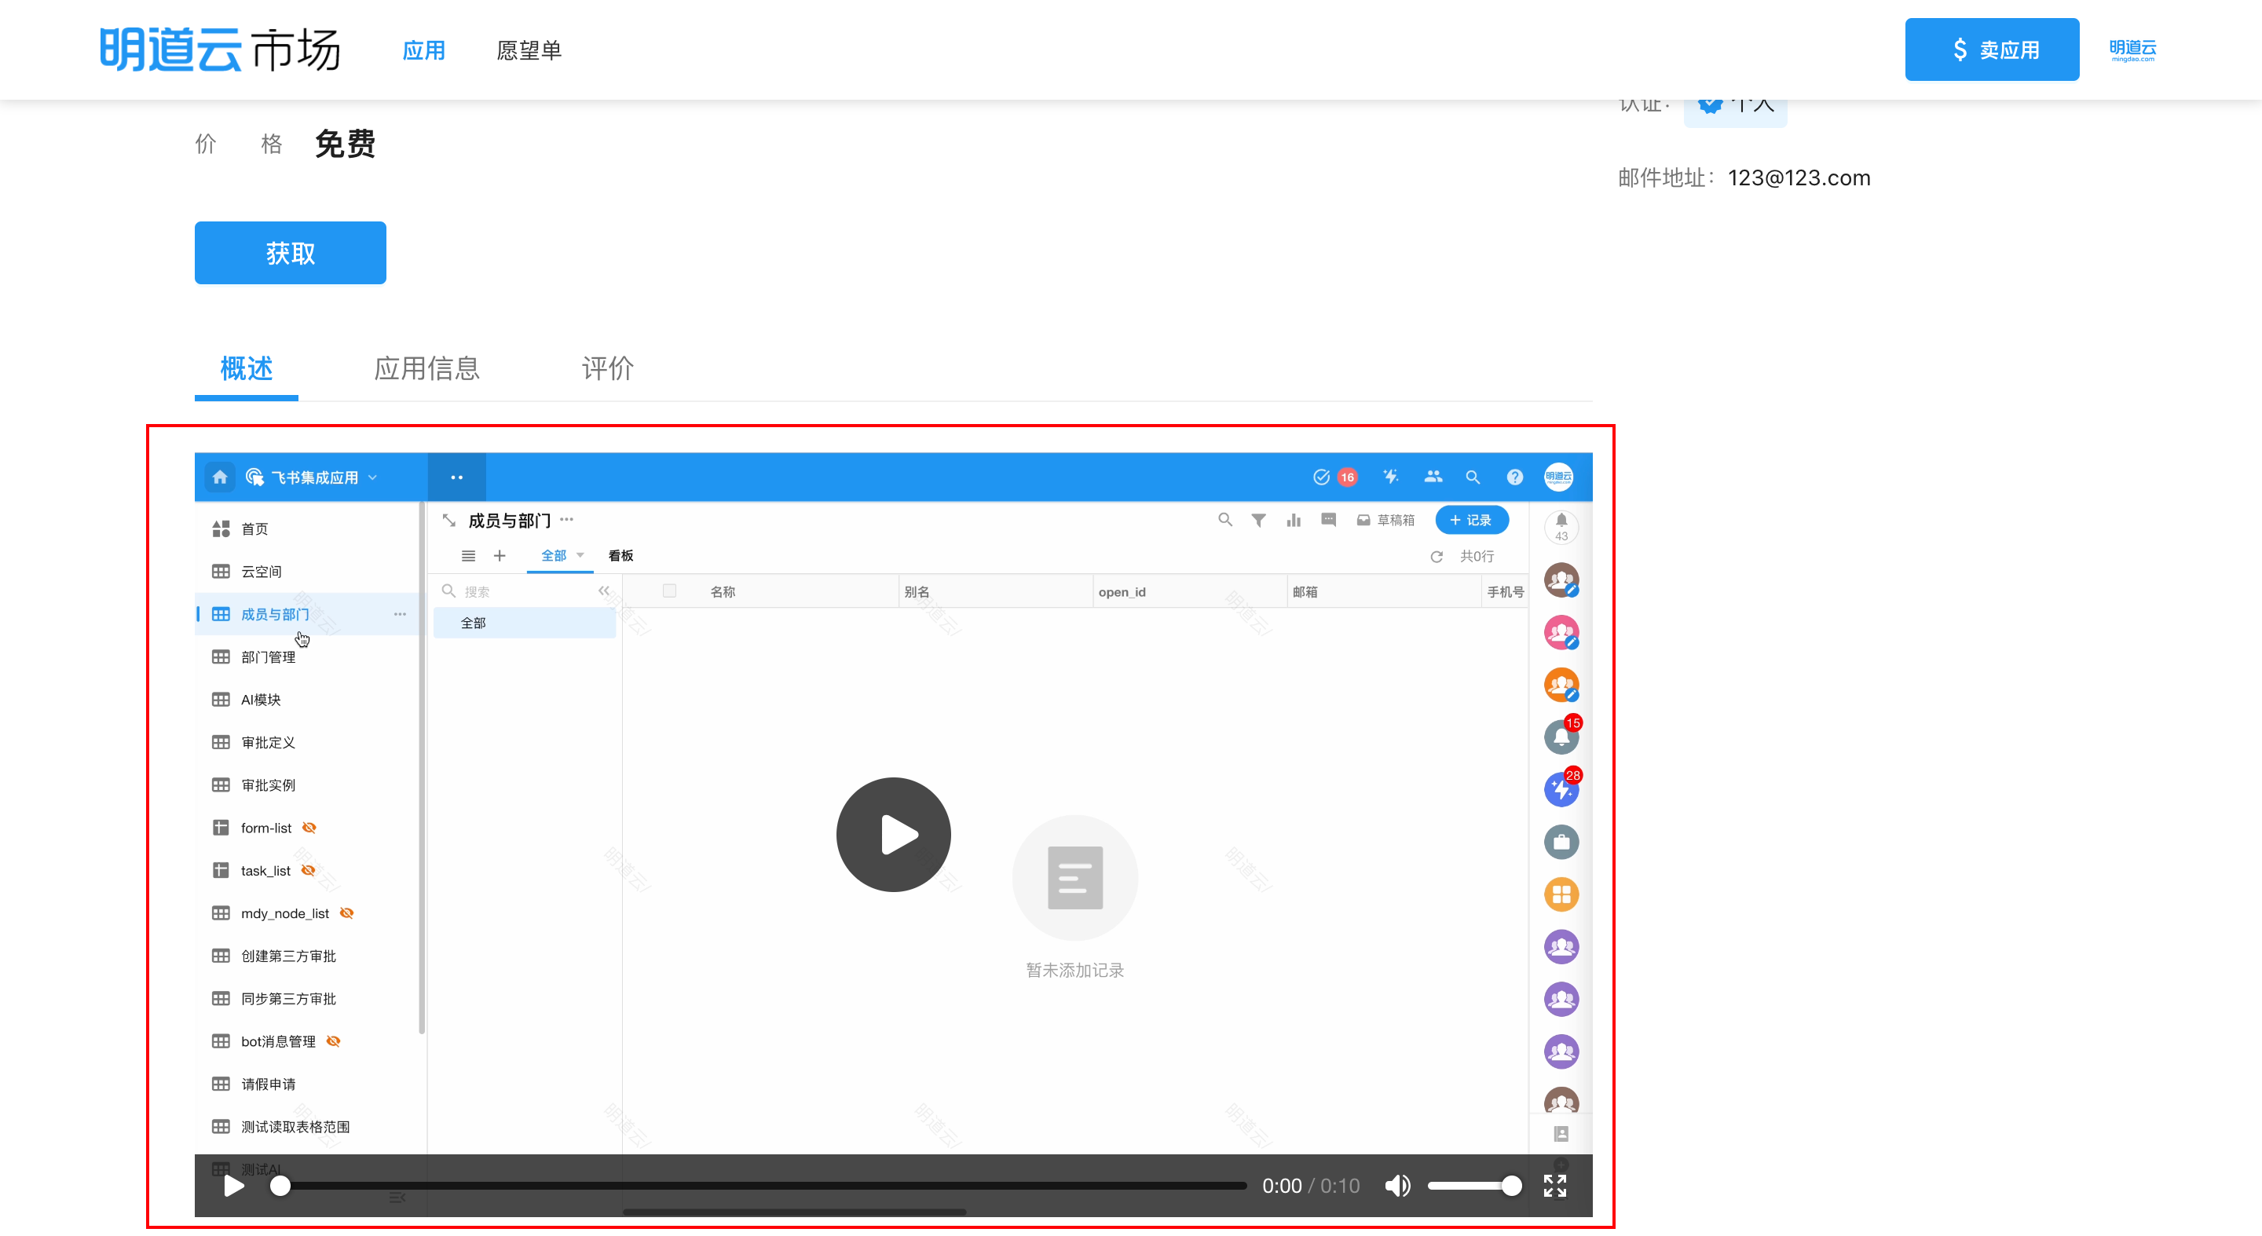
Task: Open more options for 成员与部门 sidebar item
Action: click(400, 613)
